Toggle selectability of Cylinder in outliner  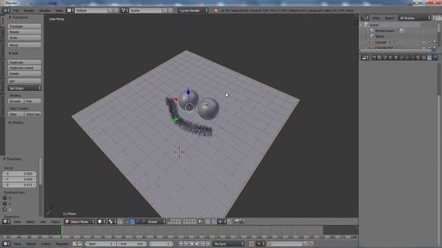[430, 42]
